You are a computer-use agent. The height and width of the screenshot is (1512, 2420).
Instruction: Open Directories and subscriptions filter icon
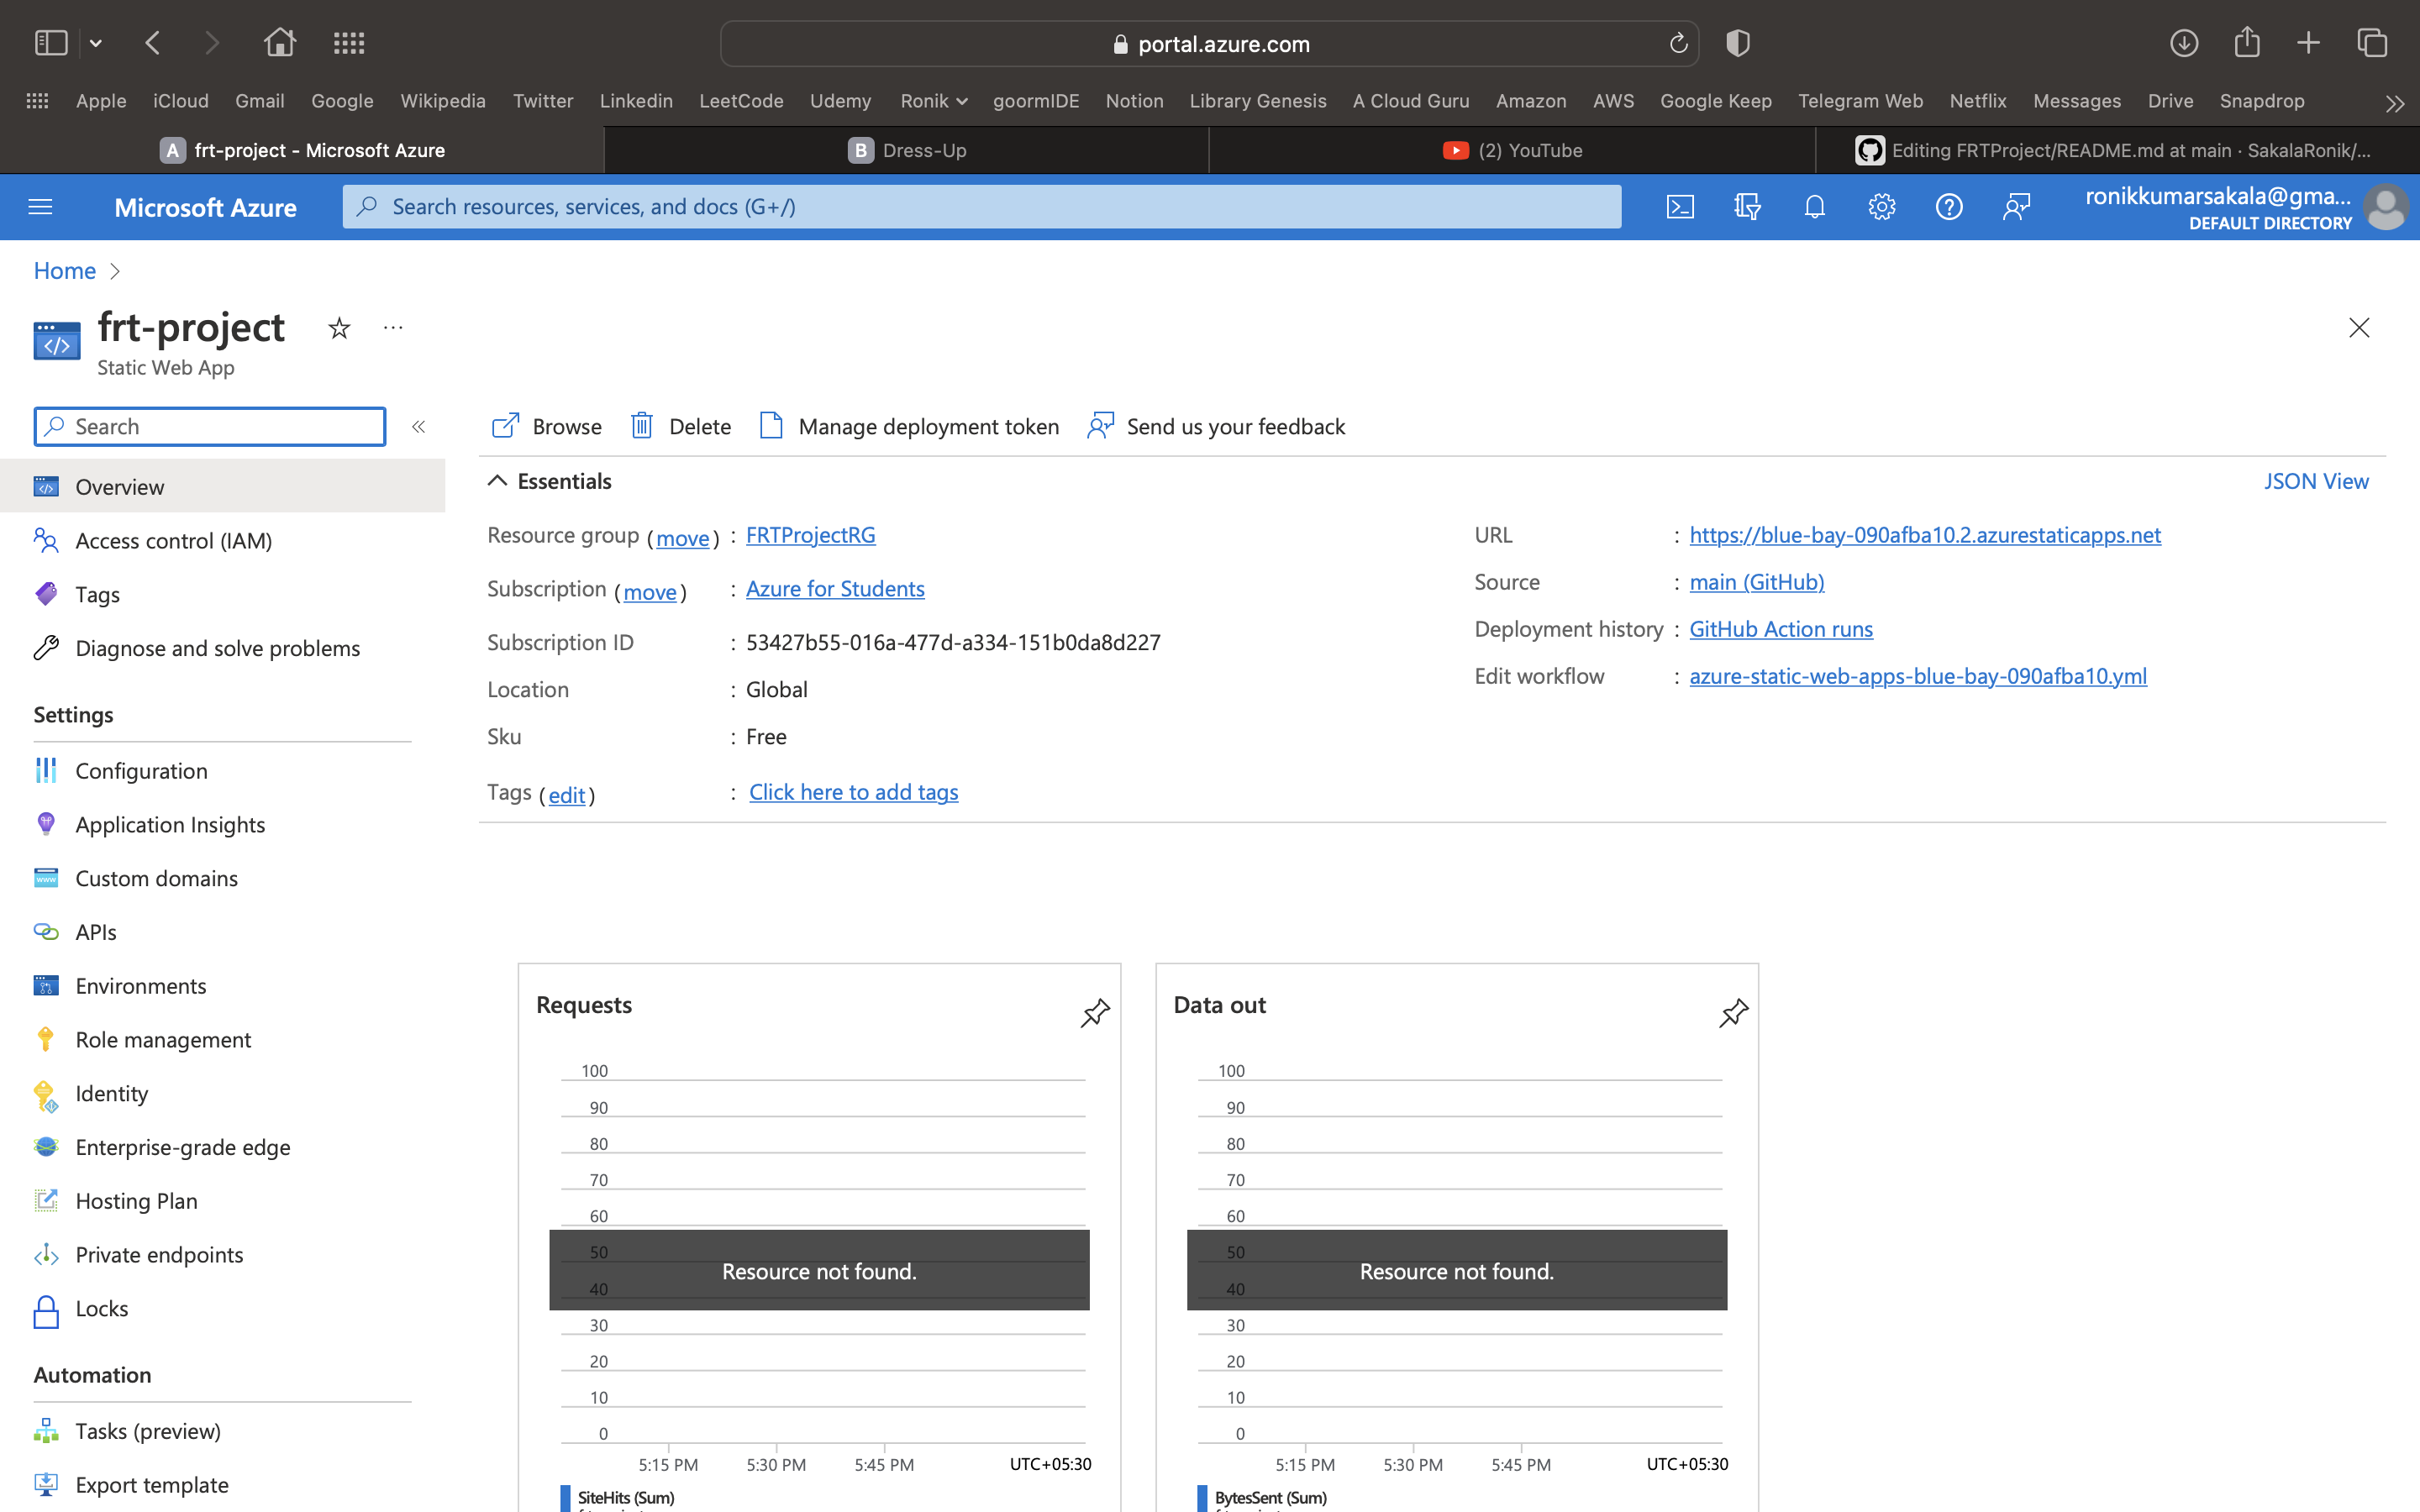1747,207
